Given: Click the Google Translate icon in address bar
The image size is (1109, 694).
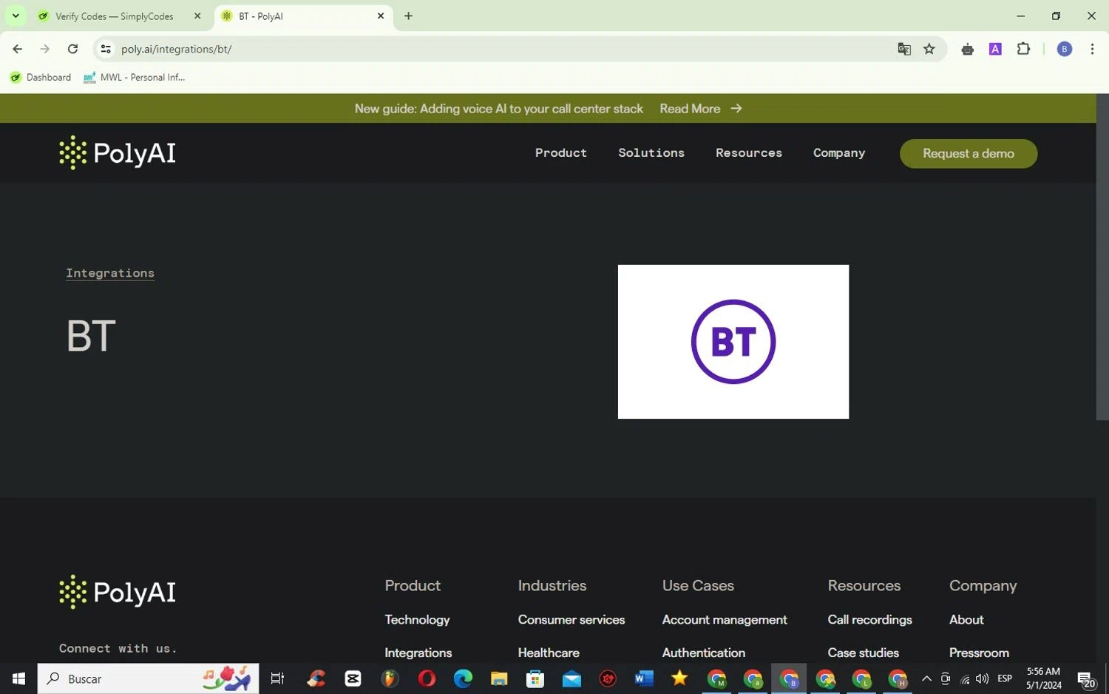Looking at the screenshot, I should pyautogui.click(x=903, y=49).
